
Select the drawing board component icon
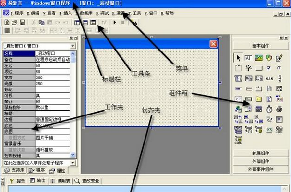click(279, 58)
